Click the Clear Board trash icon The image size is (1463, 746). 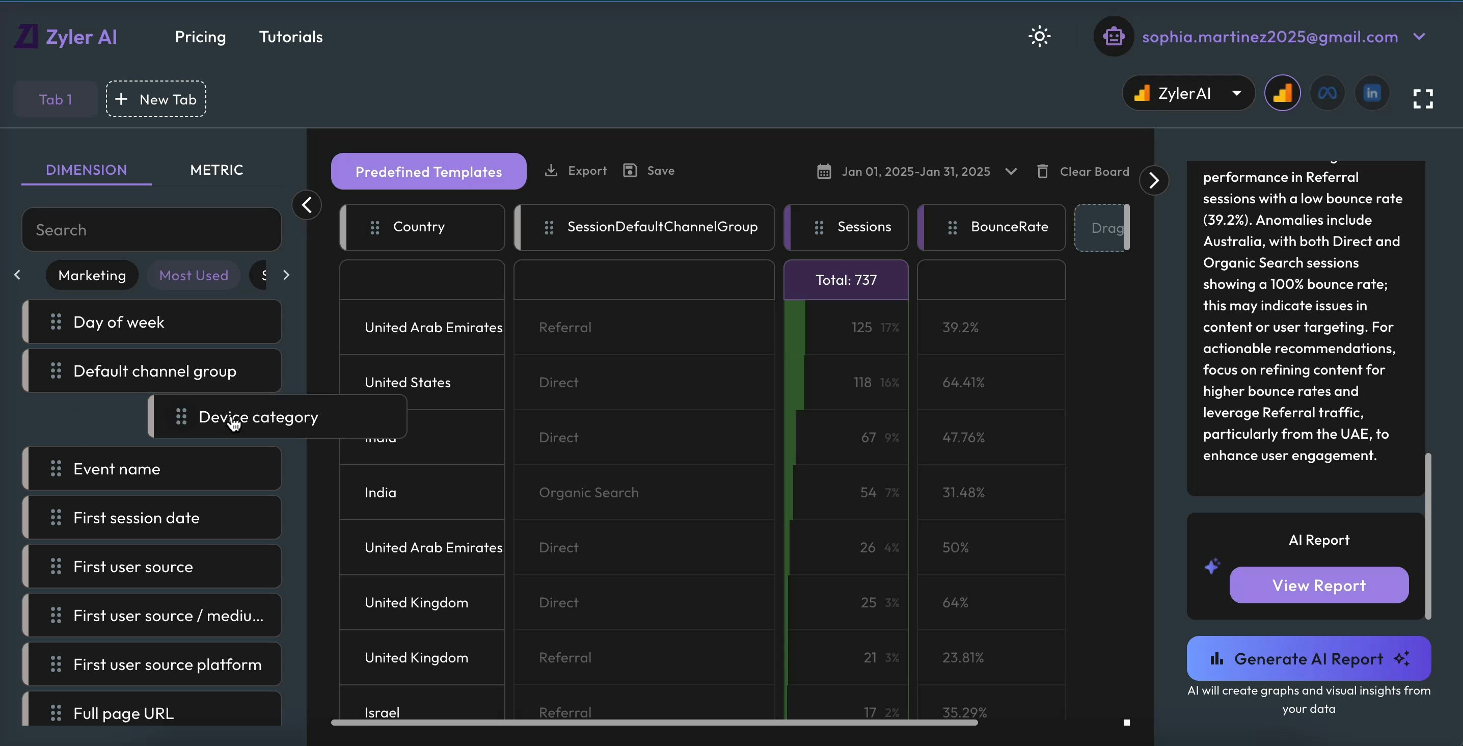1044,170
